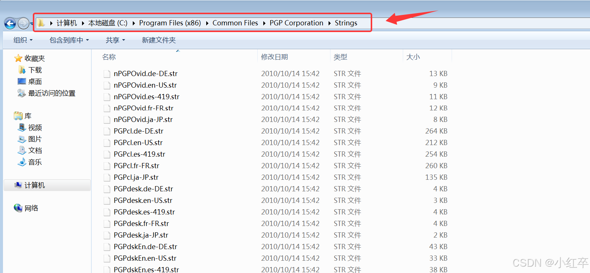
Task: Click the STR 文件 type cell of PGPdesk.en-US.str
Action: 347,201
